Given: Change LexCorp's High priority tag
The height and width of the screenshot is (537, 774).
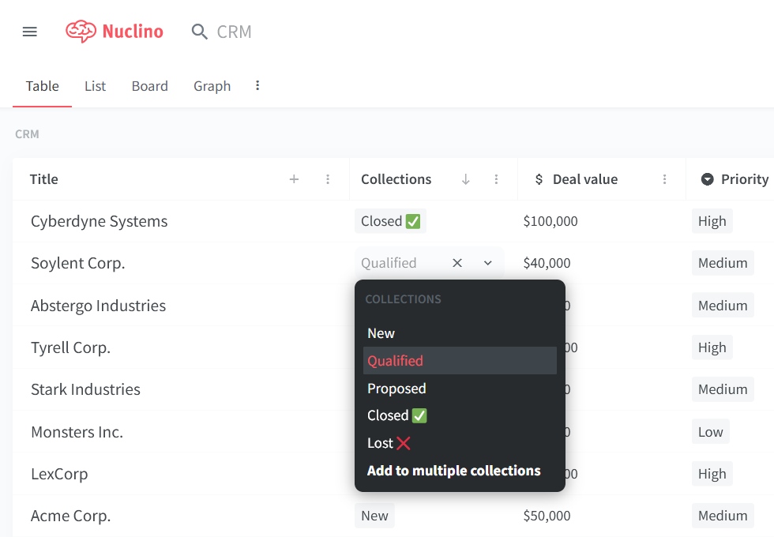Looking at the screenshot, I should (x=712, y=474).
